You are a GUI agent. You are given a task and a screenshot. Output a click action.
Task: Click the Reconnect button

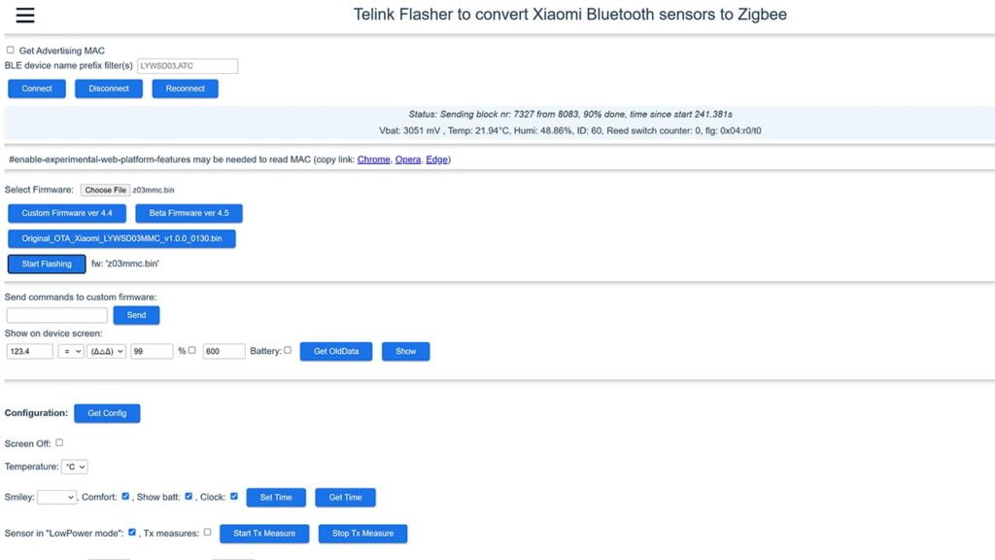(185, 88)
